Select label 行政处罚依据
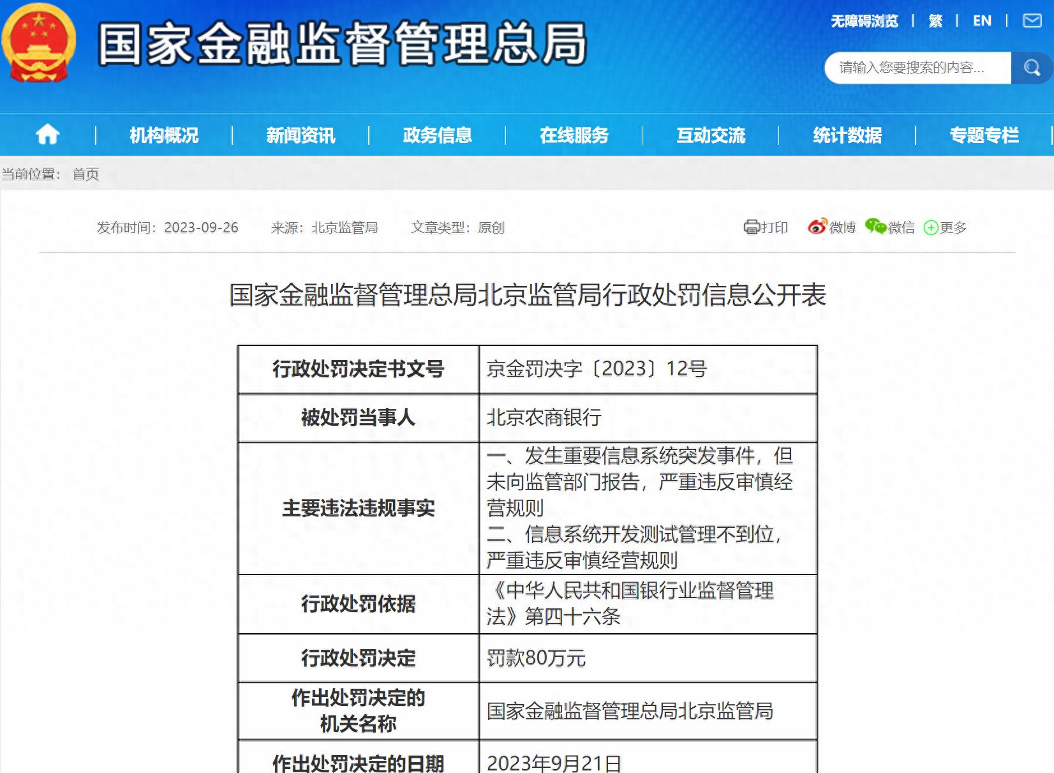This screenshot has width=1054, height=773. click(x=358, y=604)
